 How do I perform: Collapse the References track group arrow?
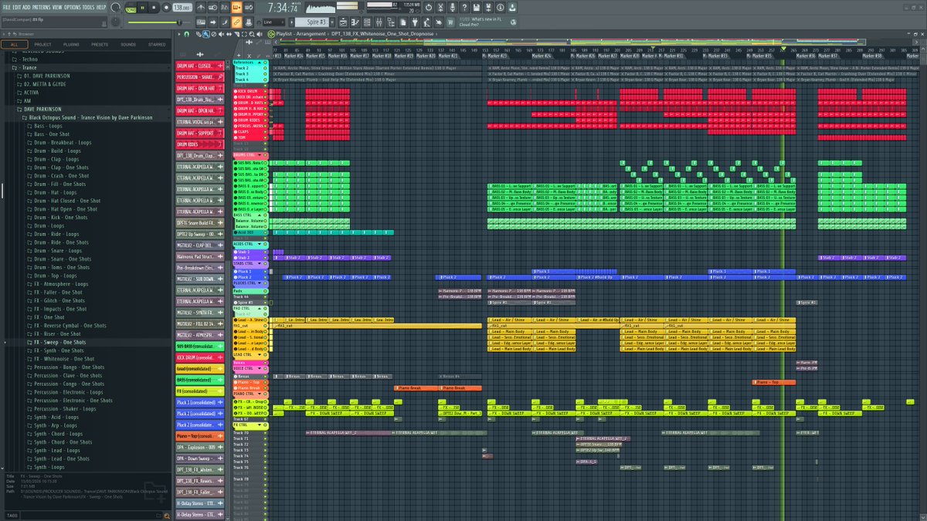[260, 63]
